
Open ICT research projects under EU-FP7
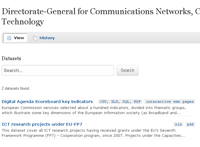tap(42, 124)
